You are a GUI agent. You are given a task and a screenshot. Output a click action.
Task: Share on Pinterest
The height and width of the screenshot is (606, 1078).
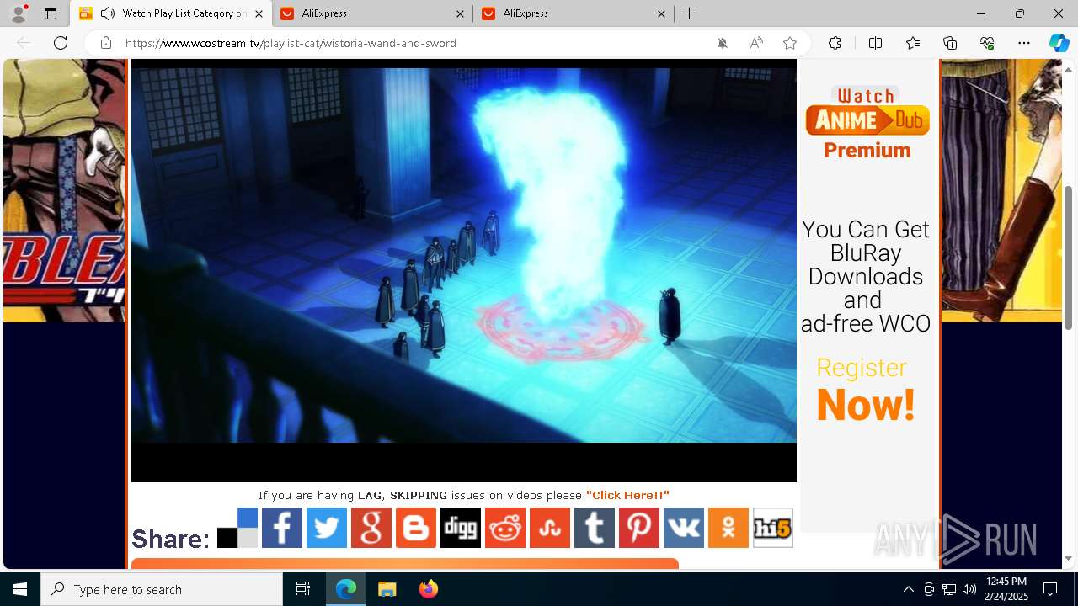[x=639, y=528]
